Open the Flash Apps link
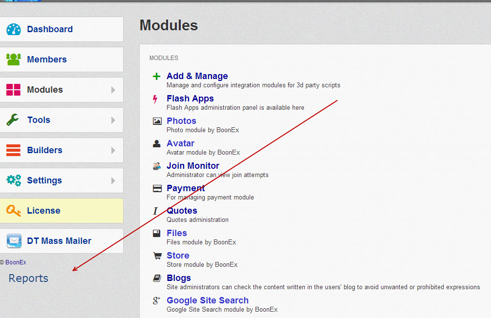 [x=190, y=99]
